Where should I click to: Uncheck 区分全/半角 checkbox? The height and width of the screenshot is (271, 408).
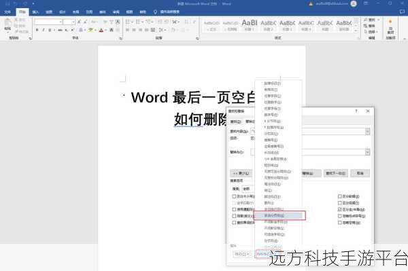click(x=339, y=209)
